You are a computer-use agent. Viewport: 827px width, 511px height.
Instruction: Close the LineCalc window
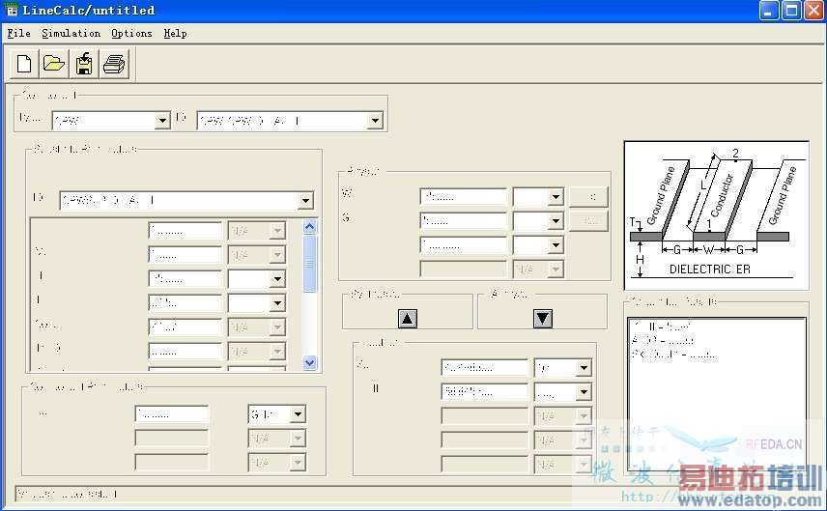813,11
